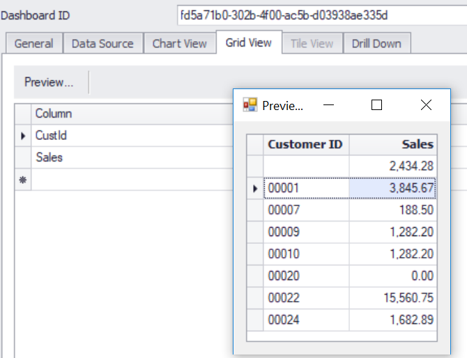Select the 3,845.67 sales cell
The image size is (467, 358).
click(393, 188)
